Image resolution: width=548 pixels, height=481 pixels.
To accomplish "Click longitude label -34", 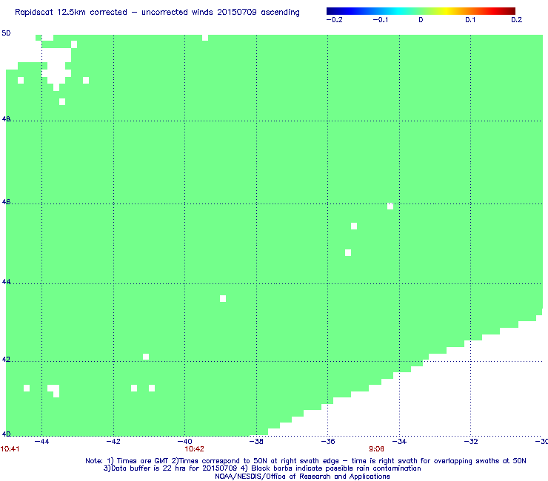I will coord(399,442).
